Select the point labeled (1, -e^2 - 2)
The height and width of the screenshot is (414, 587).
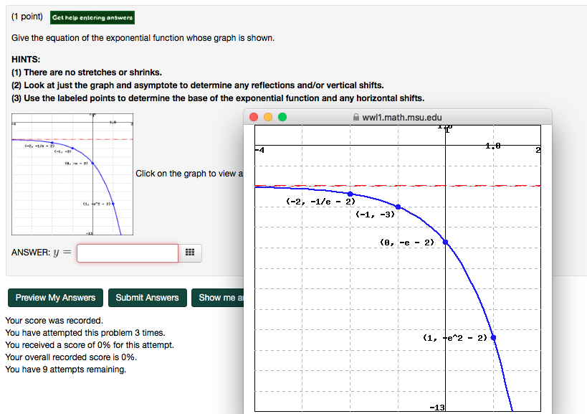492,336
